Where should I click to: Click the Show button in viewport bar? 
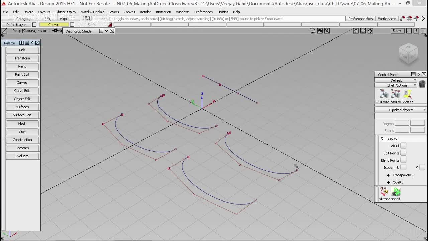(397, 31)
